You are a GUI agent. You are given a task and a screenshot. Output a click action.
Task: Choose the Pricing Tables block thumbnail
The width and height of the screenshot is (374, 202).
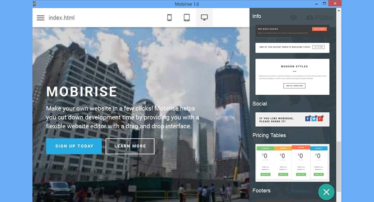[x=292, y=163]
